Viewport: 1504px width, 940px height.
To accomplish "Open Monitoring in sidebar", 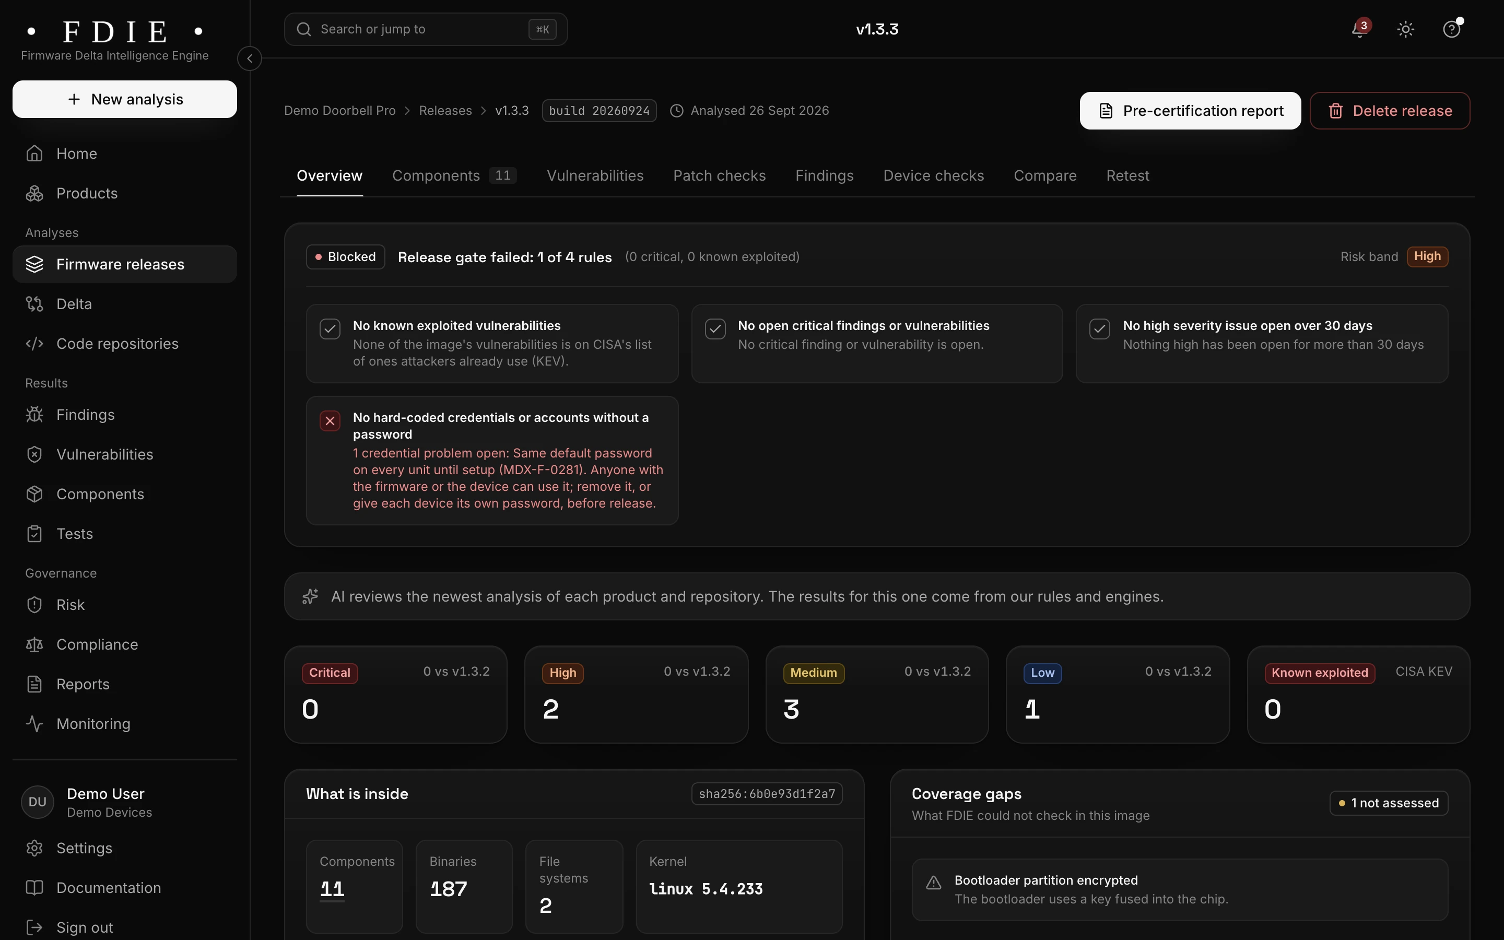I will pyautogui.click(x=124, y=724).
